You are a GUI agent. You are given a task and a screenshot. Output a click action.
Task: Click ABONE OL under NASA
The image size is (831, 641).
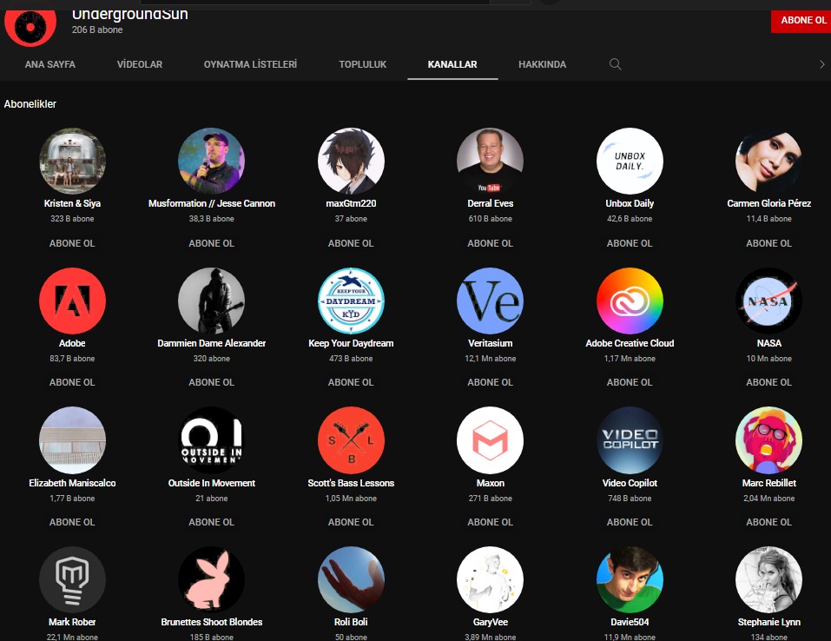click(x=769, y=382)
